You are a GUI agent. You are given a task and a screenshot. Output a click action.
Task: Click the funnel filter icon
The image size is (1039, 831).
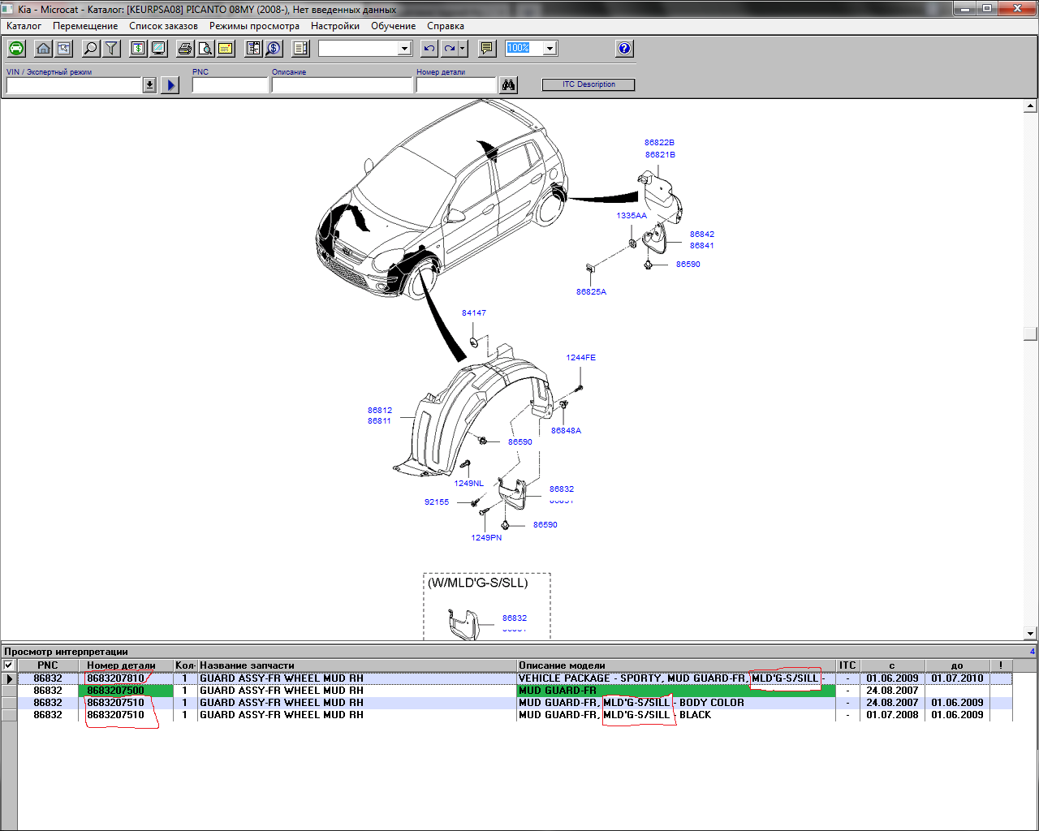click(111, 49)
